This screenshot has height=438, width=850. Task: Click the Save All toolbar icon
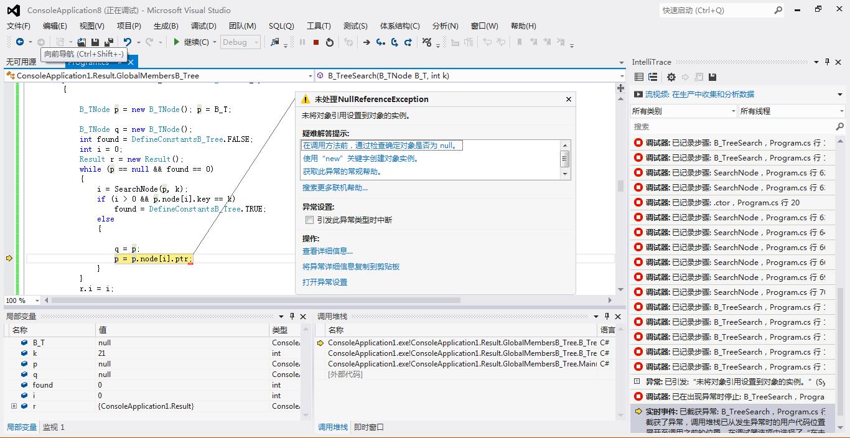tap(109, 42)
